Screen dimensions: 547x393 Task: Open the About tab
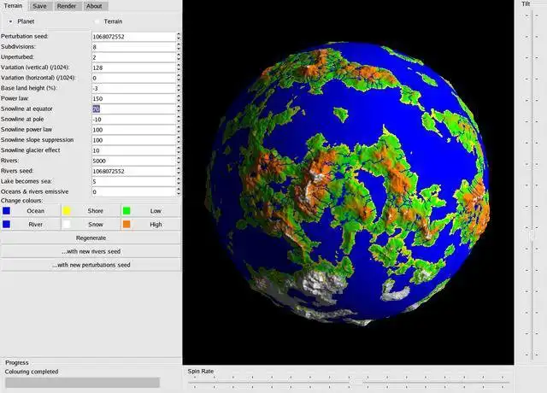click(94, 6)
